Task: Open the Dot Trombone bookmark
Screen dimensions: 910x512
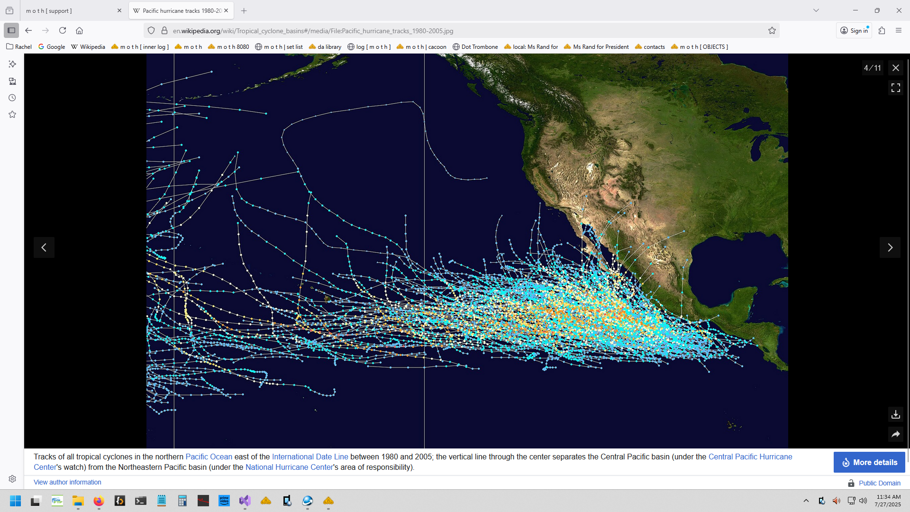Action: click(x=475, y=47)
